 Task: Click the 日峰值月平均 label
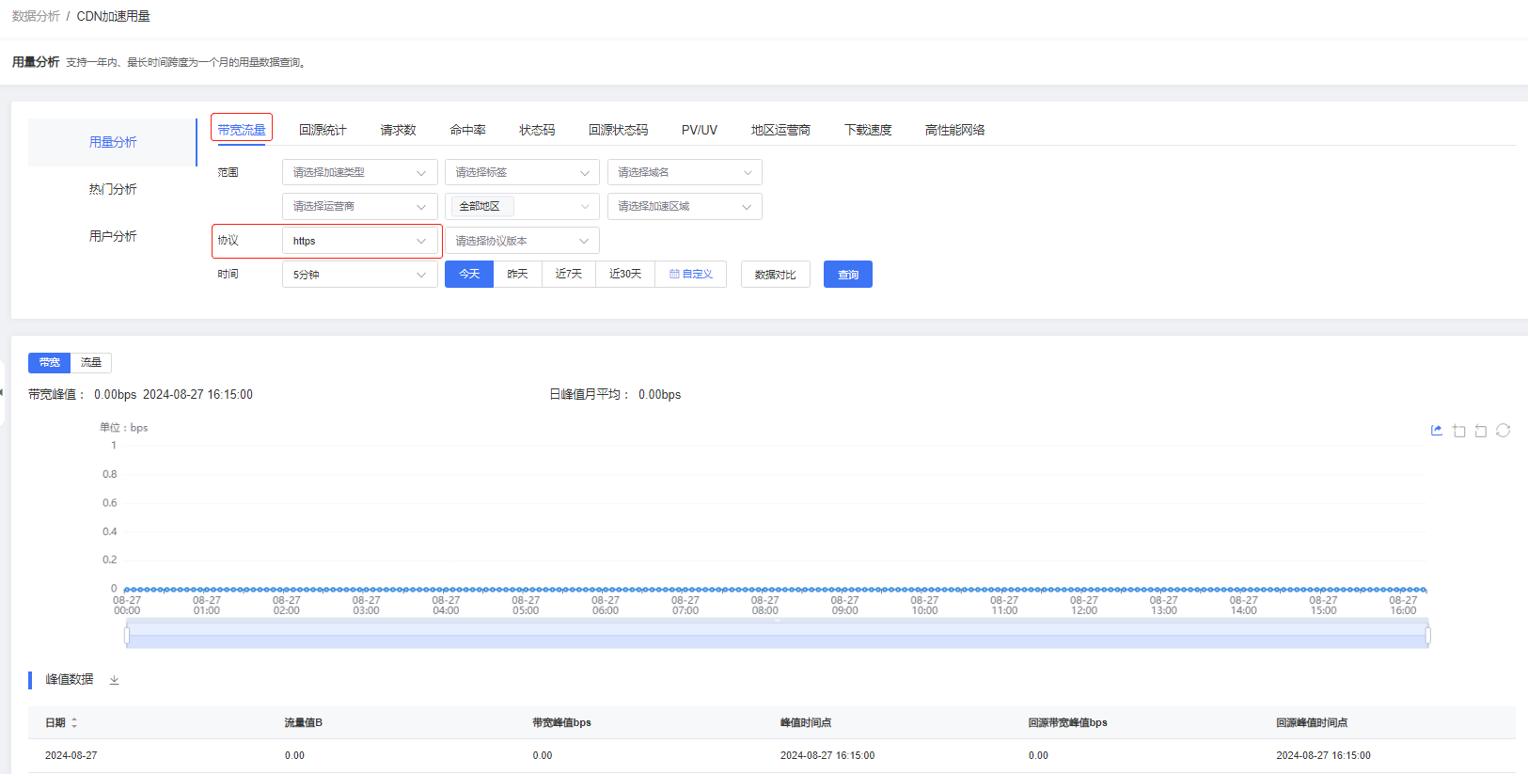[x=590, y=395]
